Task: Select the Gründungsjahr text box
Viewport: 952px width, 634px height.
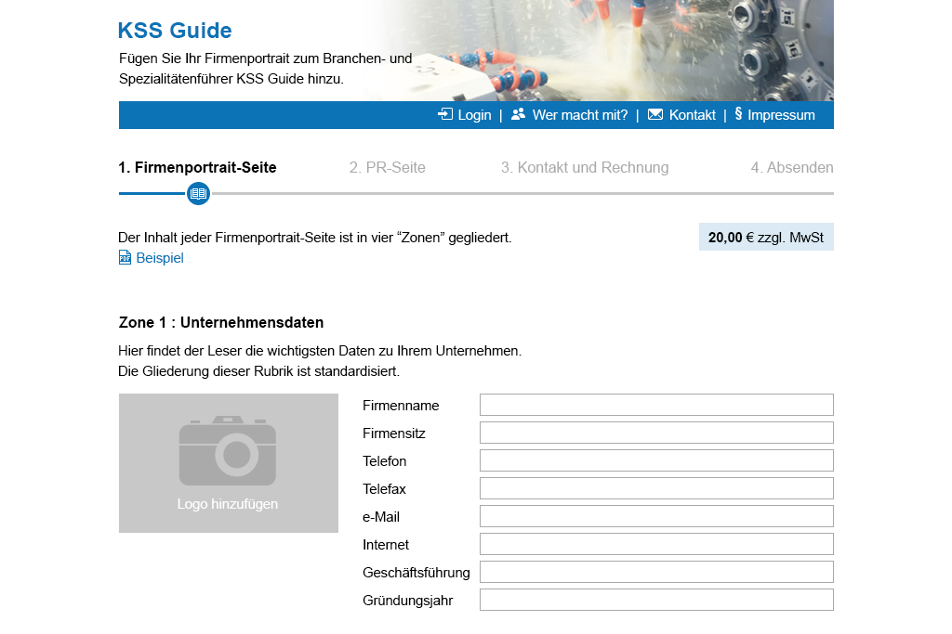Action: [x=656, y=600]
